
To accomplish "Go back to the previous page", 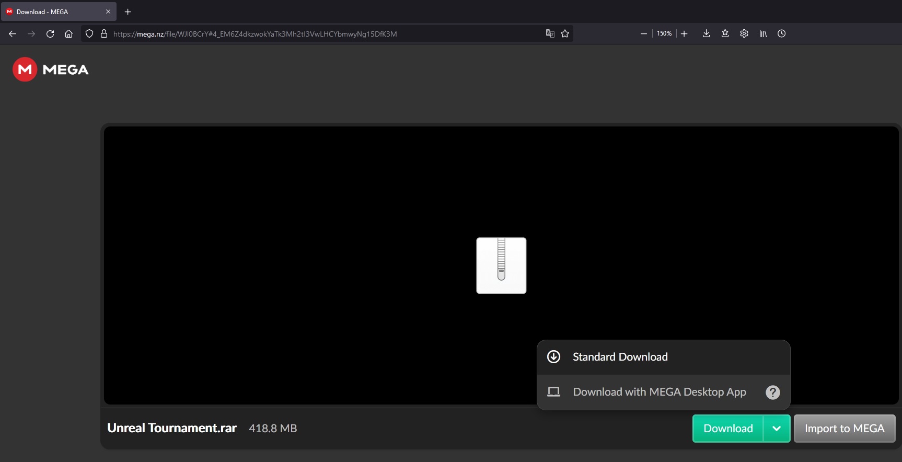I will pos(13,34).
